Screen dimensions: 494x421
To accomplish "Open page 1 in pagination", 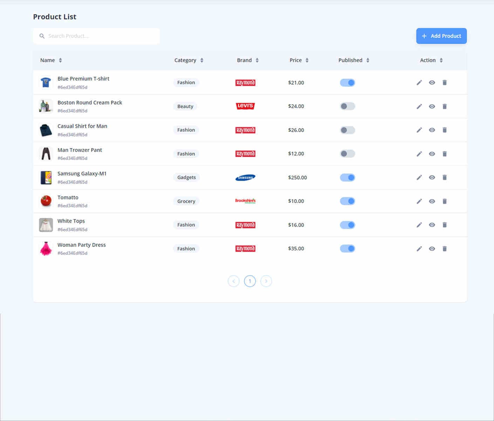I will (250, 281).
